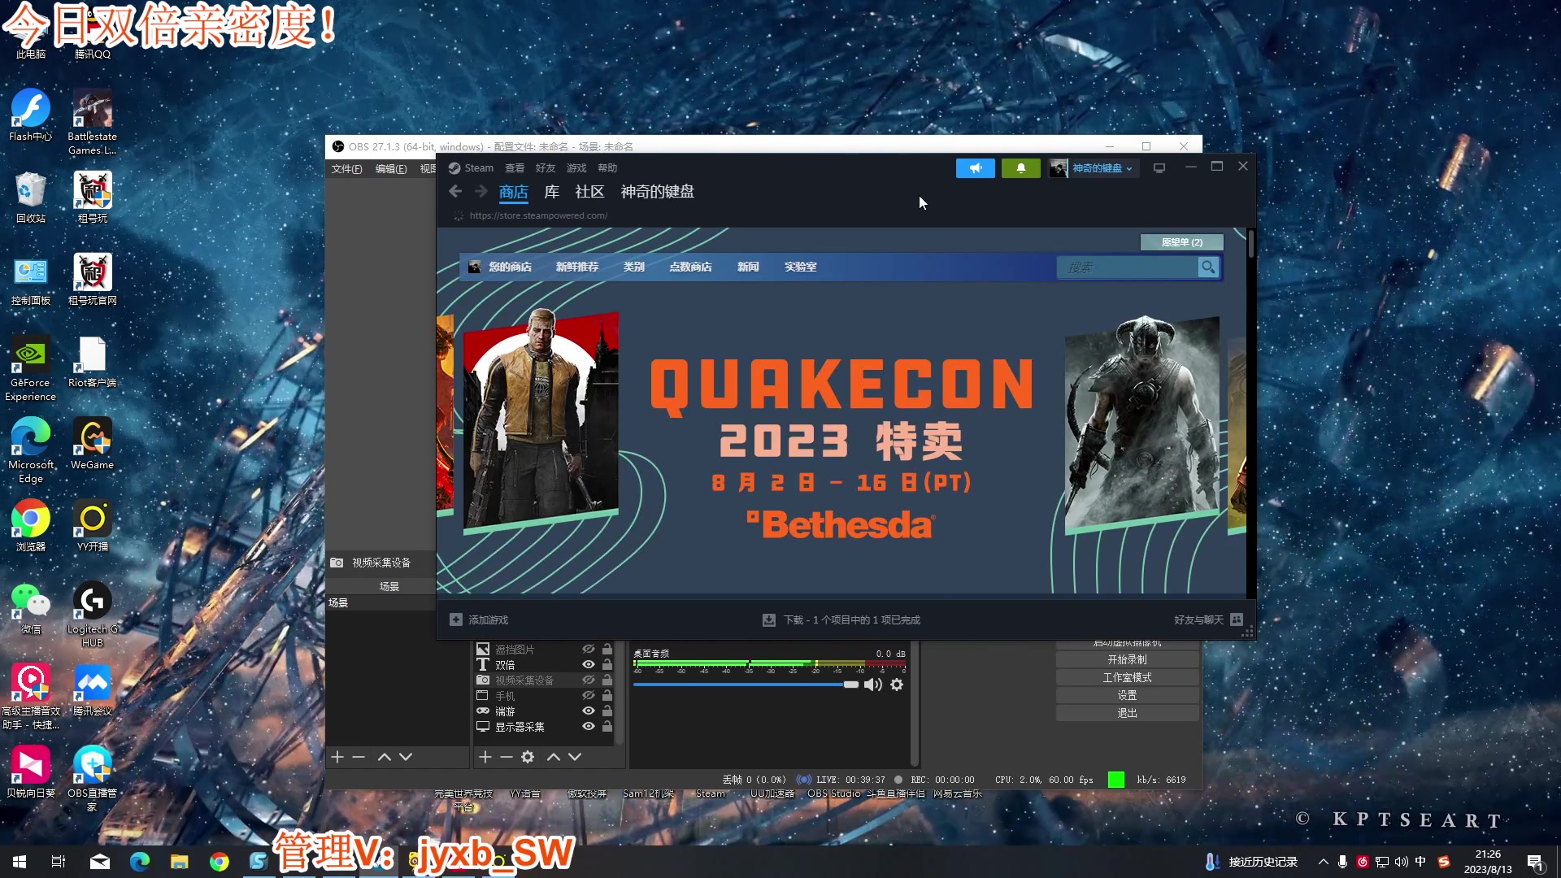Move OBS scene up

tap(384, 757)
